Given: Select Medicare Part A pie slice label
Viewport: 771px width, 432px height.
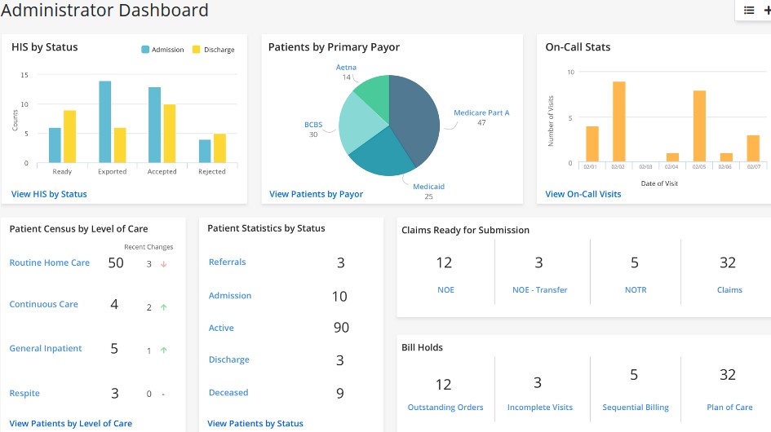Looking at the screenshot, I should [481, 112].
